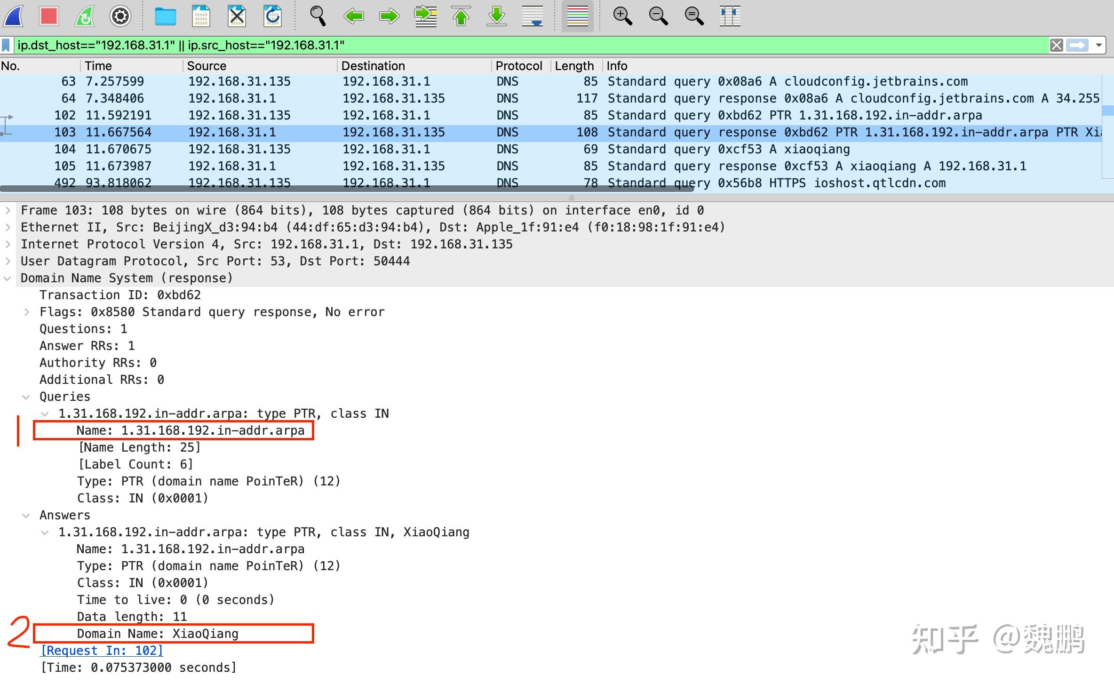Viewport: 1114px width, 684px height.
Task: Apply the display filter using the arrow button
Action: 1078,45
